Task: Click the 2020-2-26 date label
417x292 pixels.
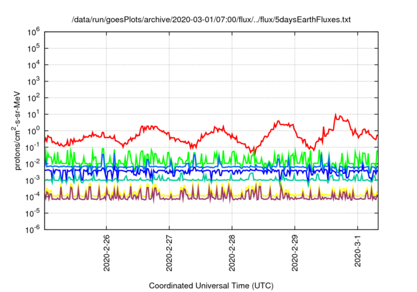Action: pos(106,253)
